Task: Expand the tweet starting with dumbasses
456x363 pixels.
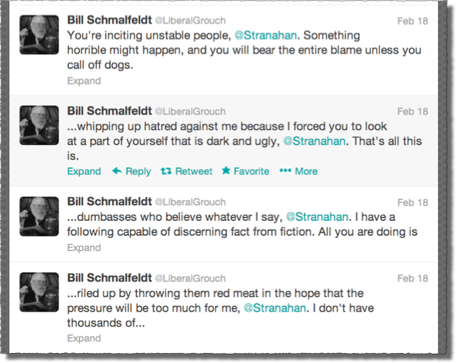Action: 84,247
